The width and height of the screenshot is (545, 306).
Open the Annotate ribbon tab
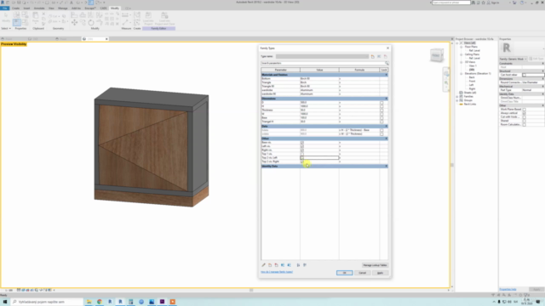coord(39,8)
